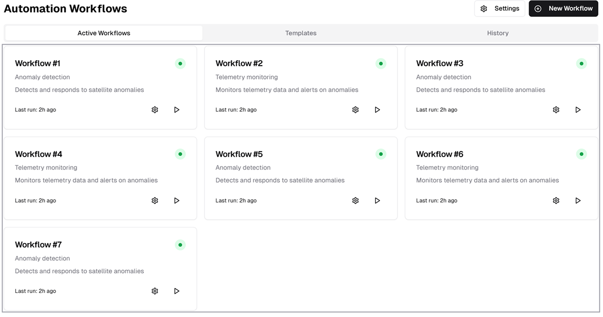Image resolution: width=603 pixels, height=317 pixels.
Task: Switch to the Templates tab
Action: 301,33
